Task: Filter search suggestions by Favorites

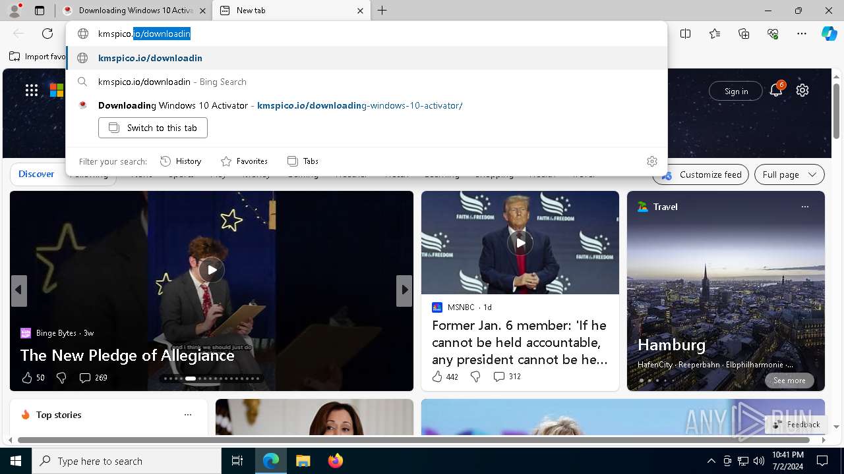Action: click(x=244, y=161)
